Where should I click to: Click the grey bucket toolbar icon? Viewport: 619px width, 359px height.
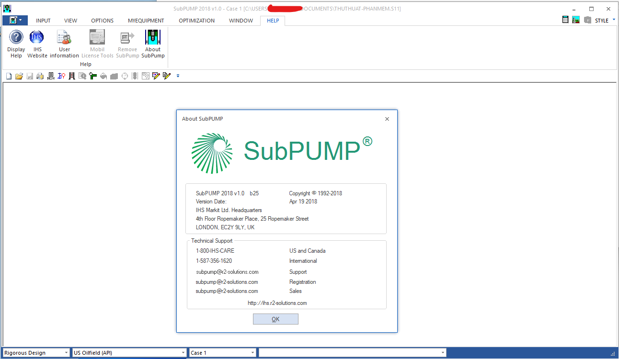point(103,76)
